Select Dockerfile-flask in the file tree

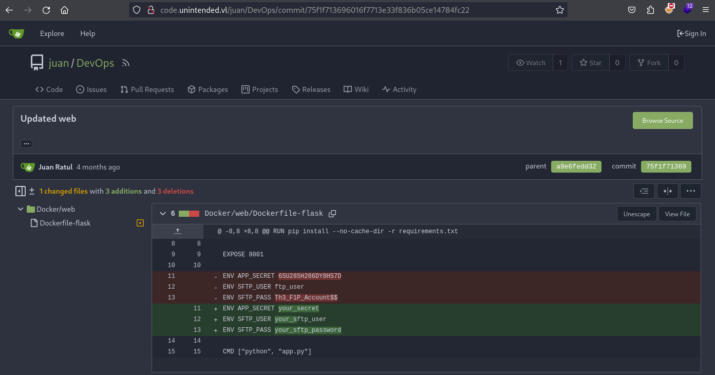click(65, 223)
